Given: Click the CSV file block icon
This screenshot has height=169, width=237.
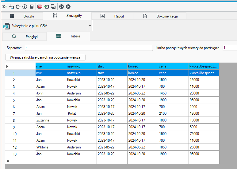Looking at the screenshot, I should coord(6,26).
